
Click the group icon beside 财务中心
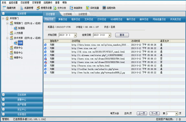click(12, 52)
